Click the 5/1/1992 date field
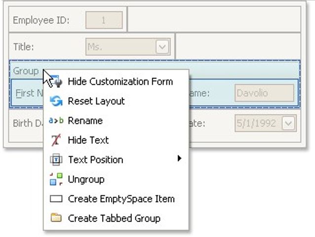Image resolution: width=315 pixels, height=237 pixels. [x=257, y=123]
